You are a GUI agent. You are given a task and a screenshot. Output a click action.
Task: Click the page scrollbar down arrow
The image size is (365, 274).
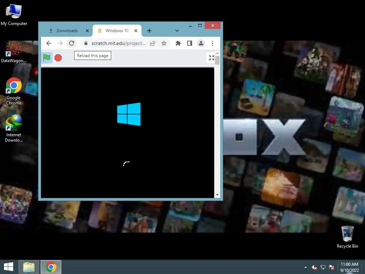[x=217, y=195]
